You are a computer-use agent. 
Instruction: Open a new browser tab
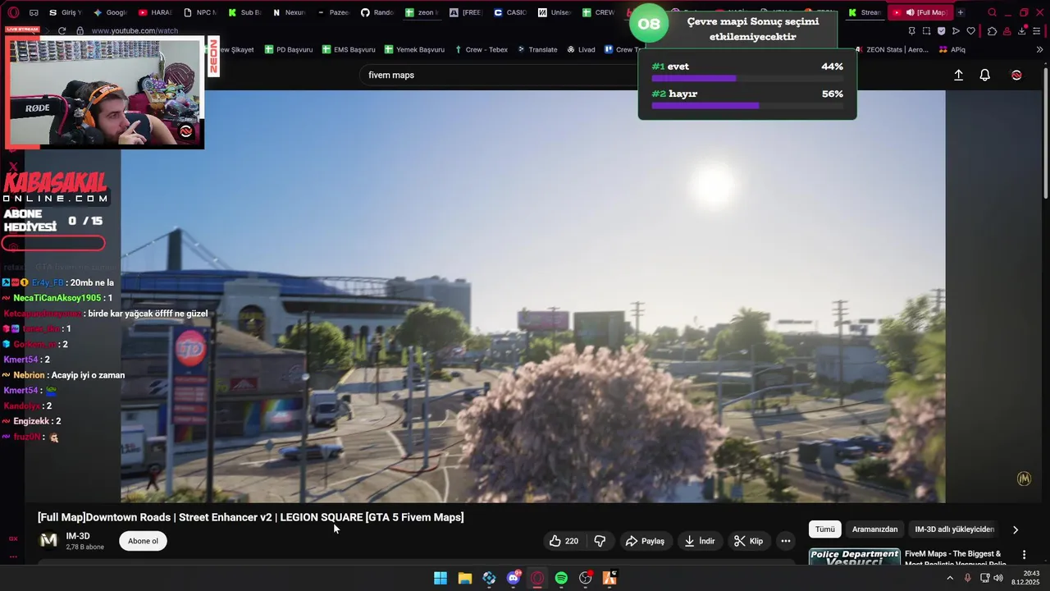(961, 12)
